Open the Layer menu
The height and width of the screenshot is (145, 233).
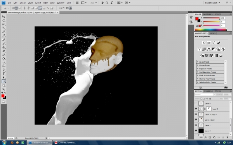[x=30, y=3]
